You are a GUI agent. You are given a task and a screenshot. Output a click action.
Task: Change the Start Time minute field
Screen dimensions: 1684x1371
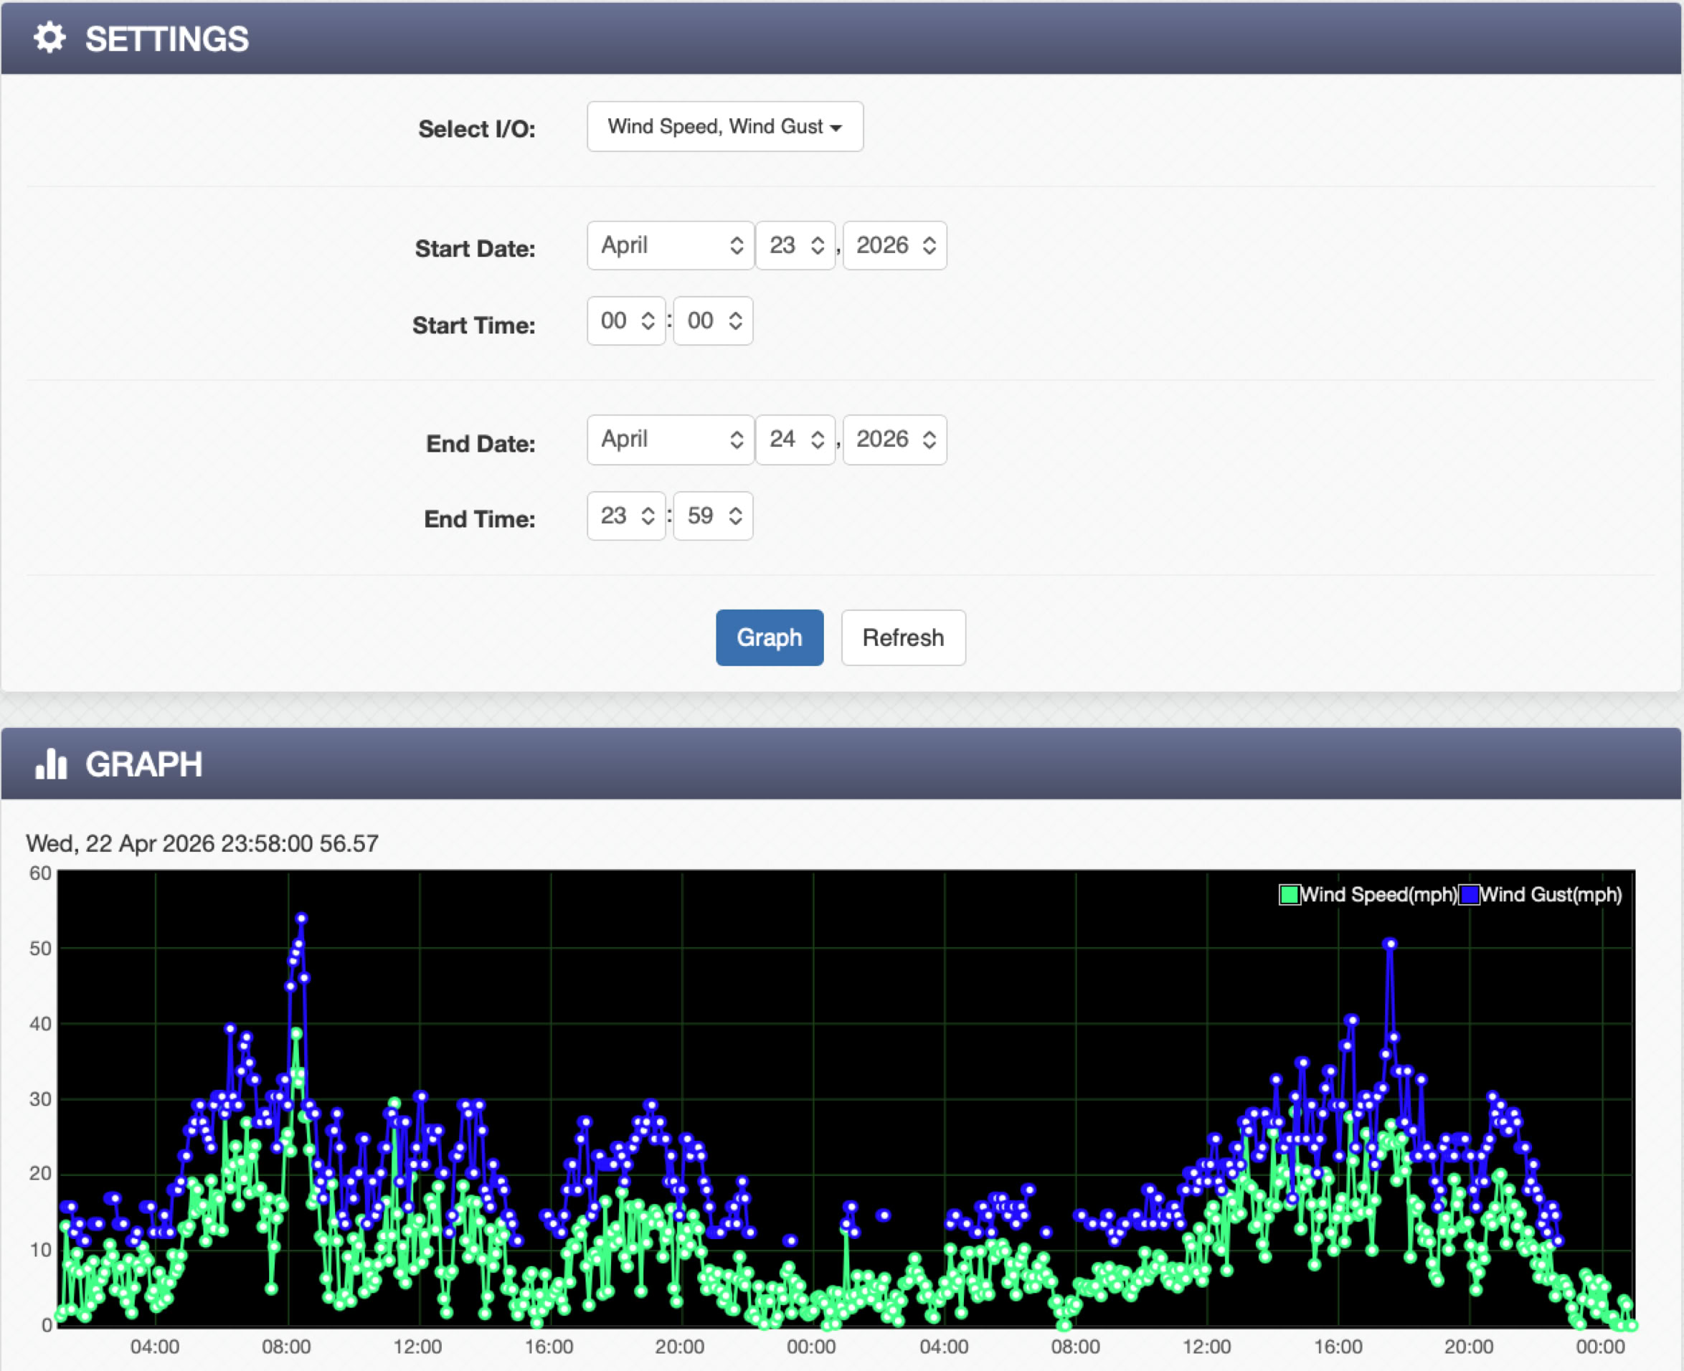(713, 321)
